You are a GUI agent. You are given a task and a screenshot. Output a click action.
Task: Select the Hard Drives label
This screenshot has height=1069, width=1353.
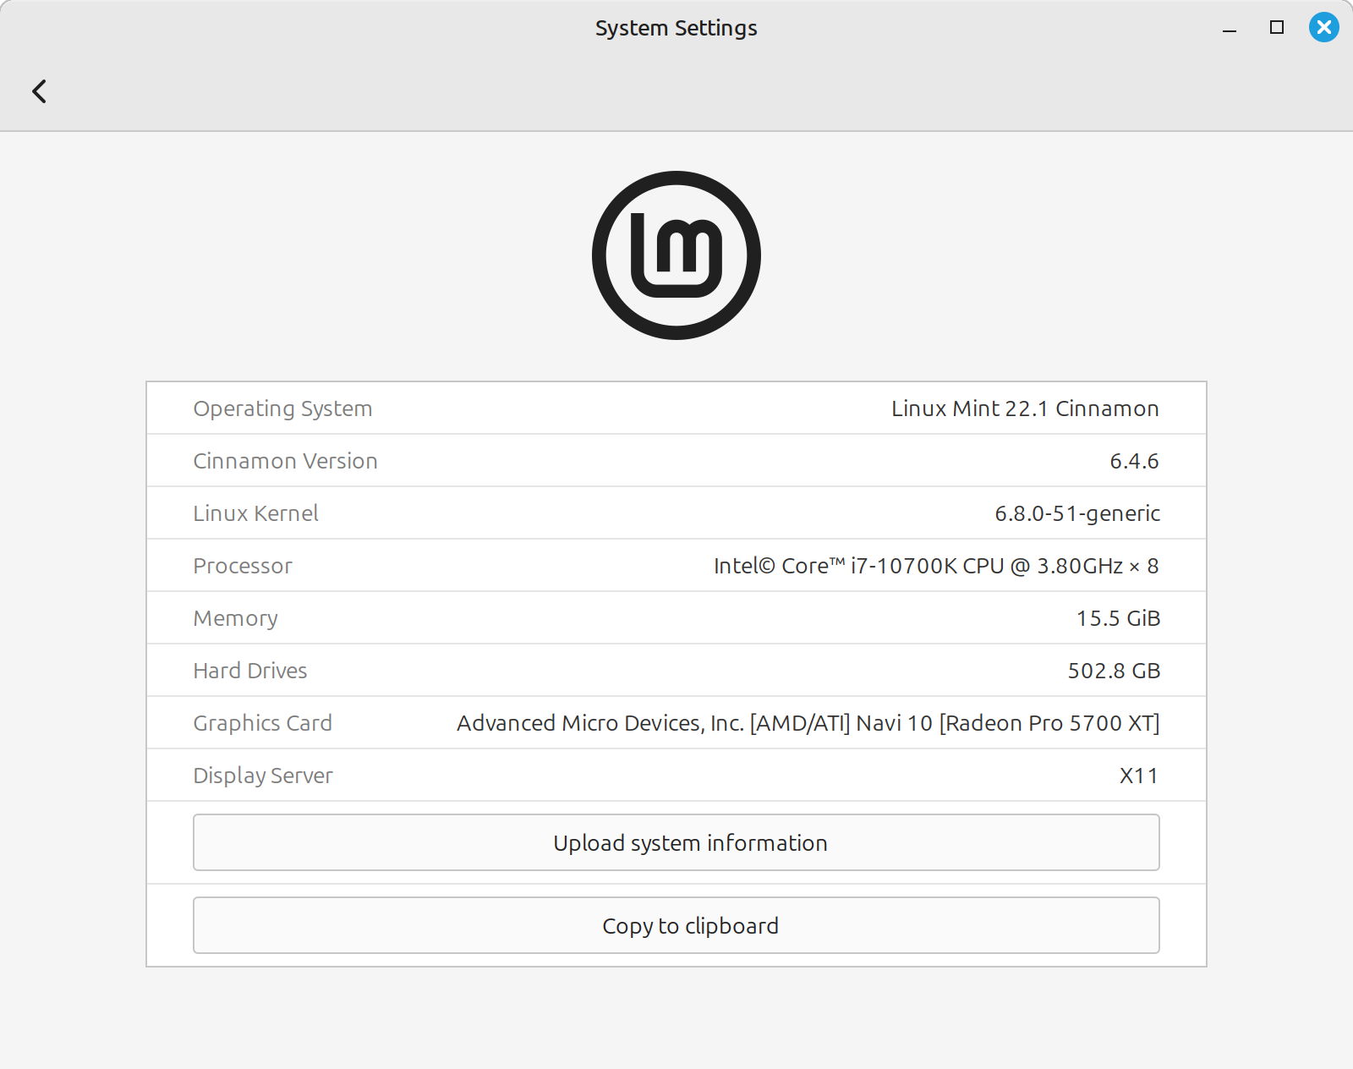click(x=250, y=671)
